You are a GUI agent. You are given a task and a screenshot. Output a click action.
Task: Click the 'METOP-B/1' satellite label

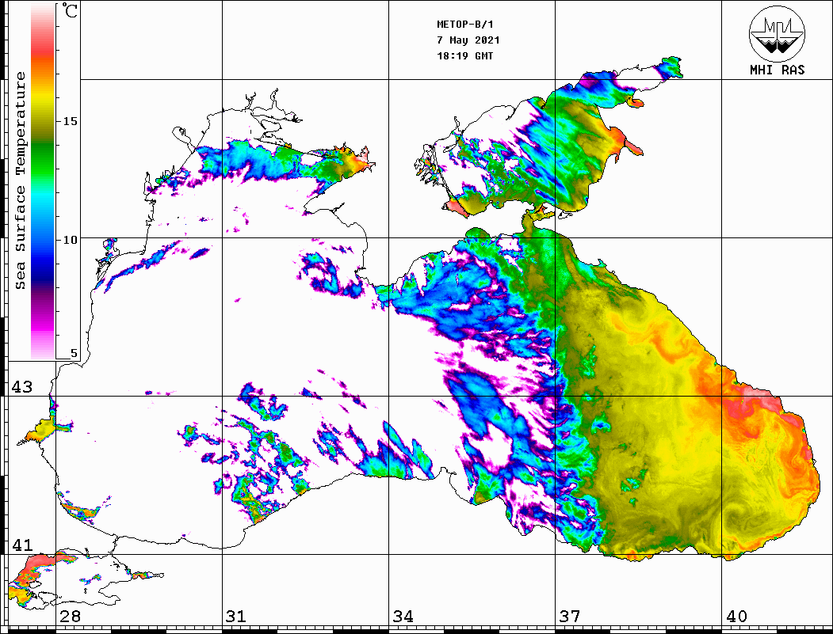pos(464,25)
